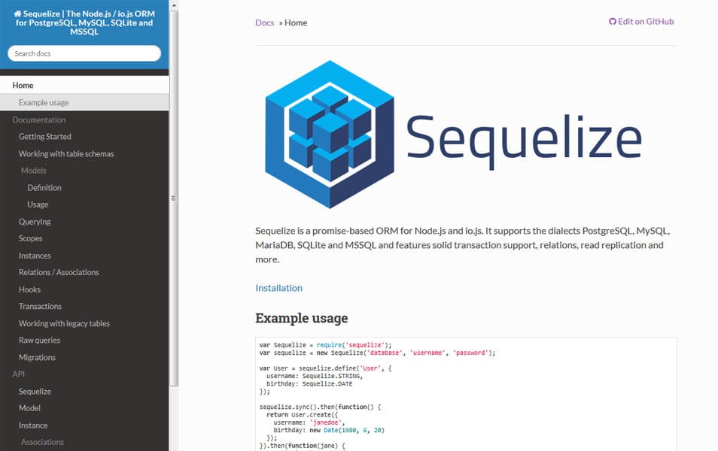This screenshot has height=451, width=718.
Task: Open the Getting Started page
Action: (x=47, y=136)
